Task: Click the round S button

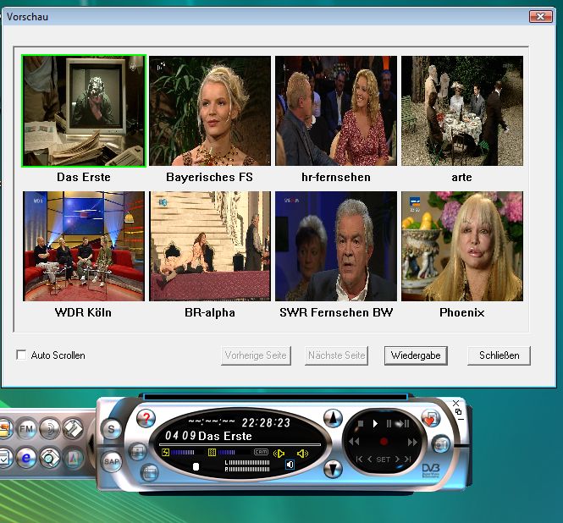Action: 111,429
